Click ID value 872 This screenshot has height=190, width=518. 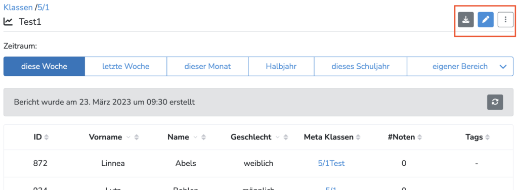[x=40, y=163]
